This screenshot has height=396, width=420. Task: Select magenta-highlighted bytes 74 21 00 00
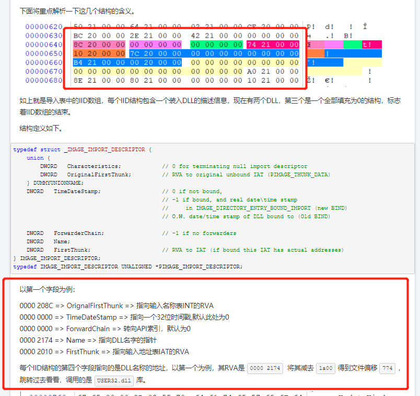tap(273, 44)
